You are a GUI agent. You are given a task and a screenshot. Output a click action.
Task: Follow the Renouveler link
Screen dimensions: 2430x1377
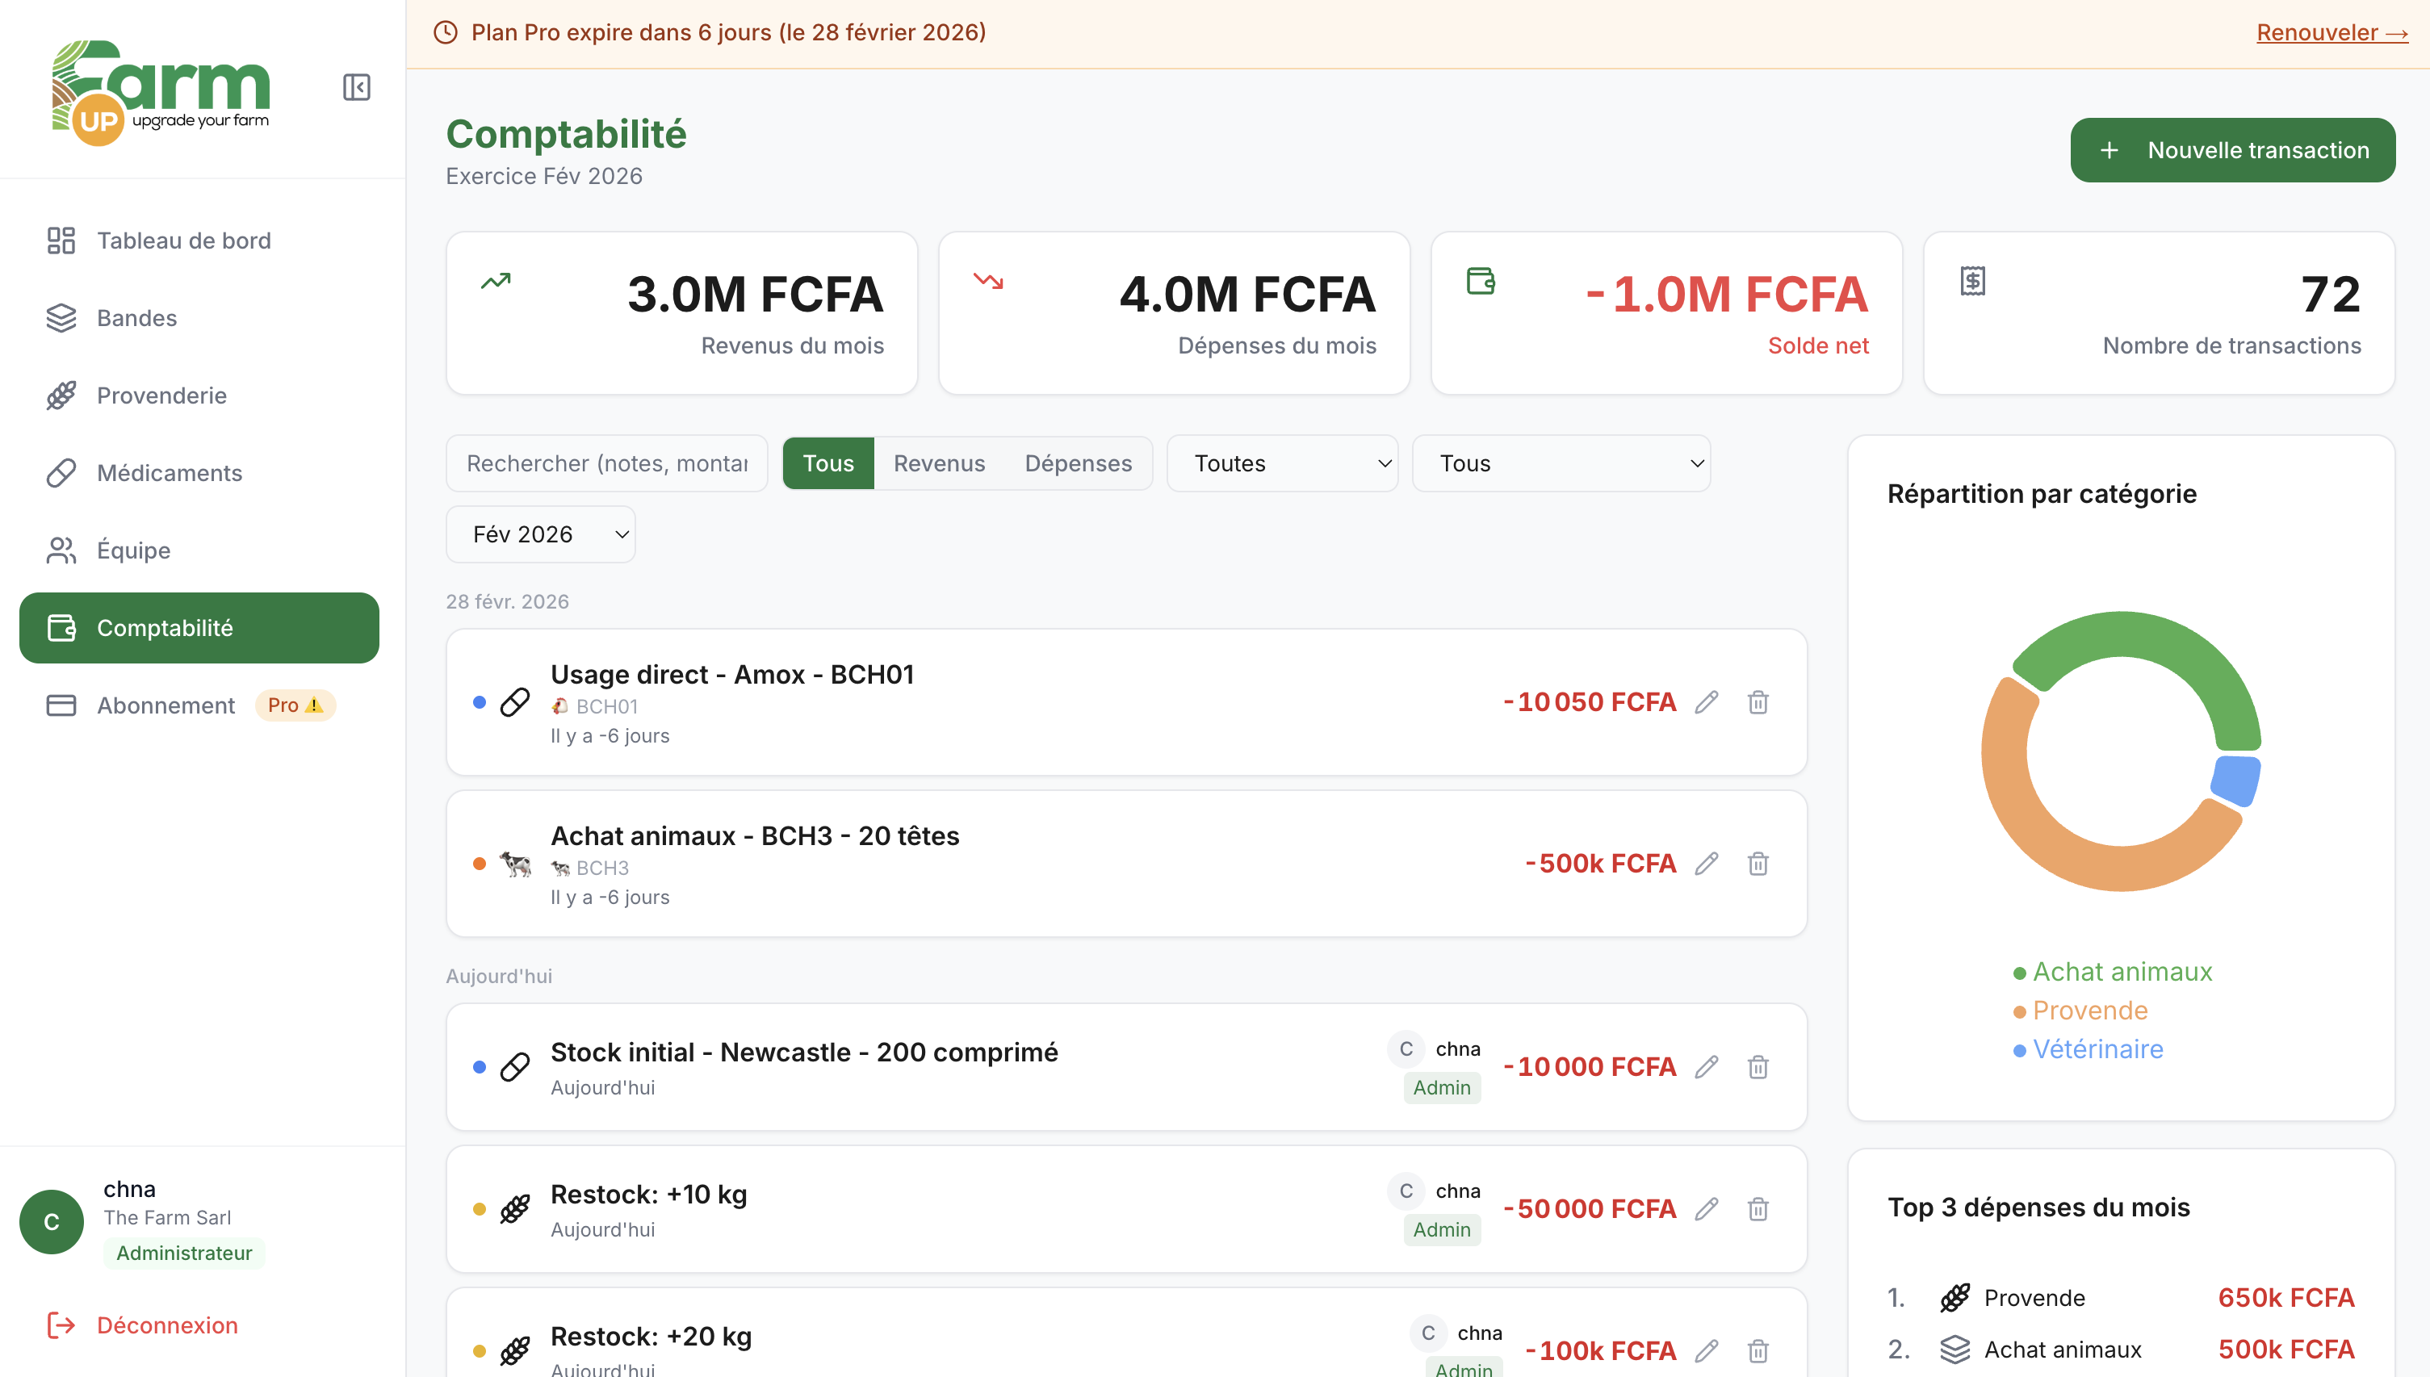click(2331, 31)
